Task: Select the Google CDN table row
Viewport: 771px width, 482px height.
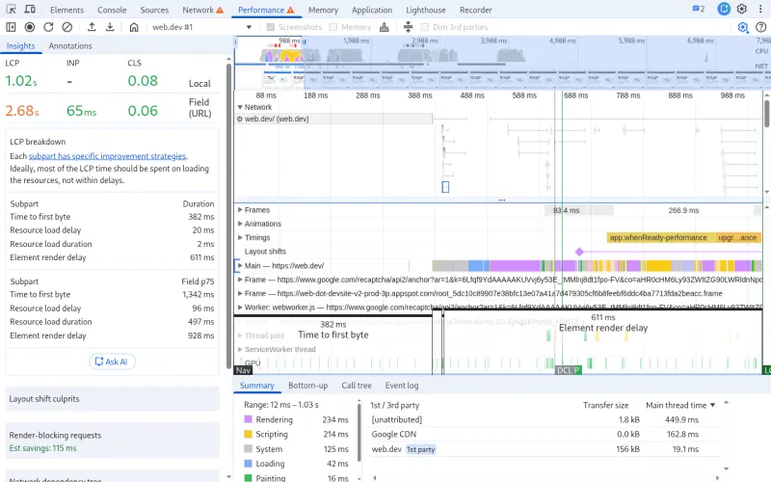Action: pos(545,435)
